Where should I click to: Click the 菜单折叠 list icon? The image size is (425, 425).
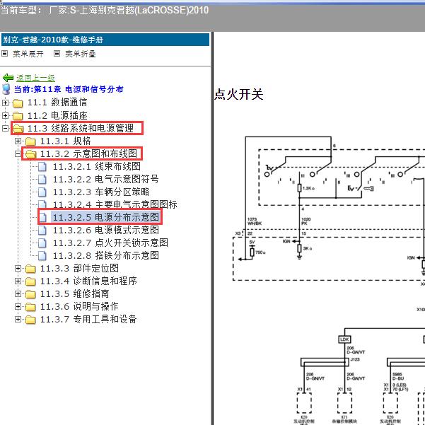click(x=57, y=54)
